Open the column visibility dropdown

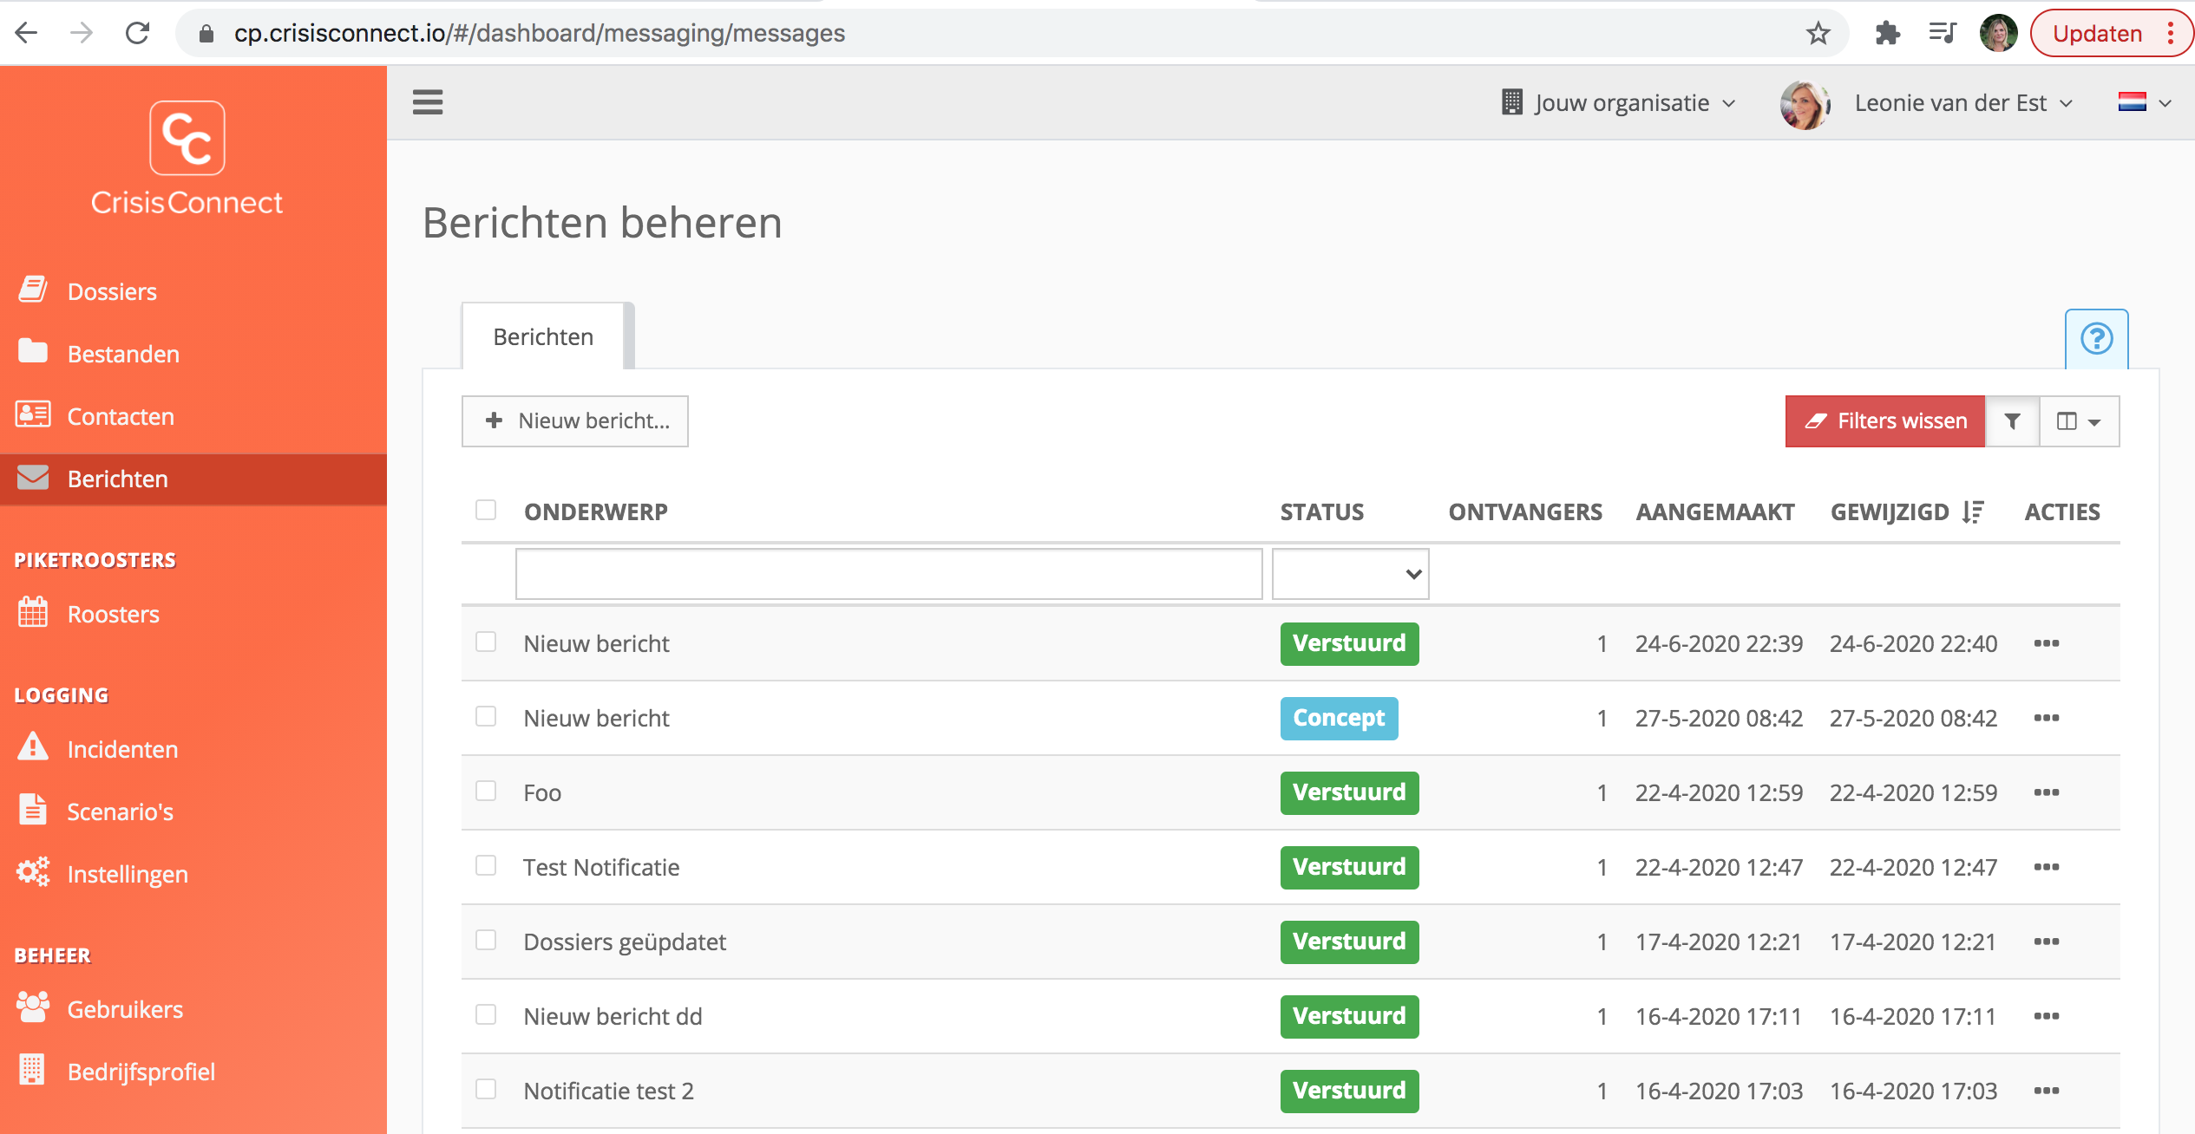coord(2079,421)
